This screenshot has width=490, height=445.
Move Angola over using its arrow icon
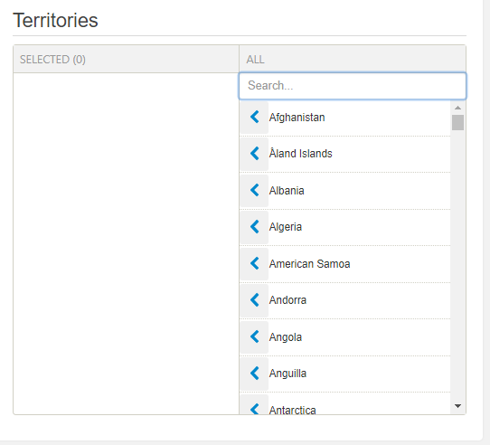pyautogui.click(x=254, y=336)
